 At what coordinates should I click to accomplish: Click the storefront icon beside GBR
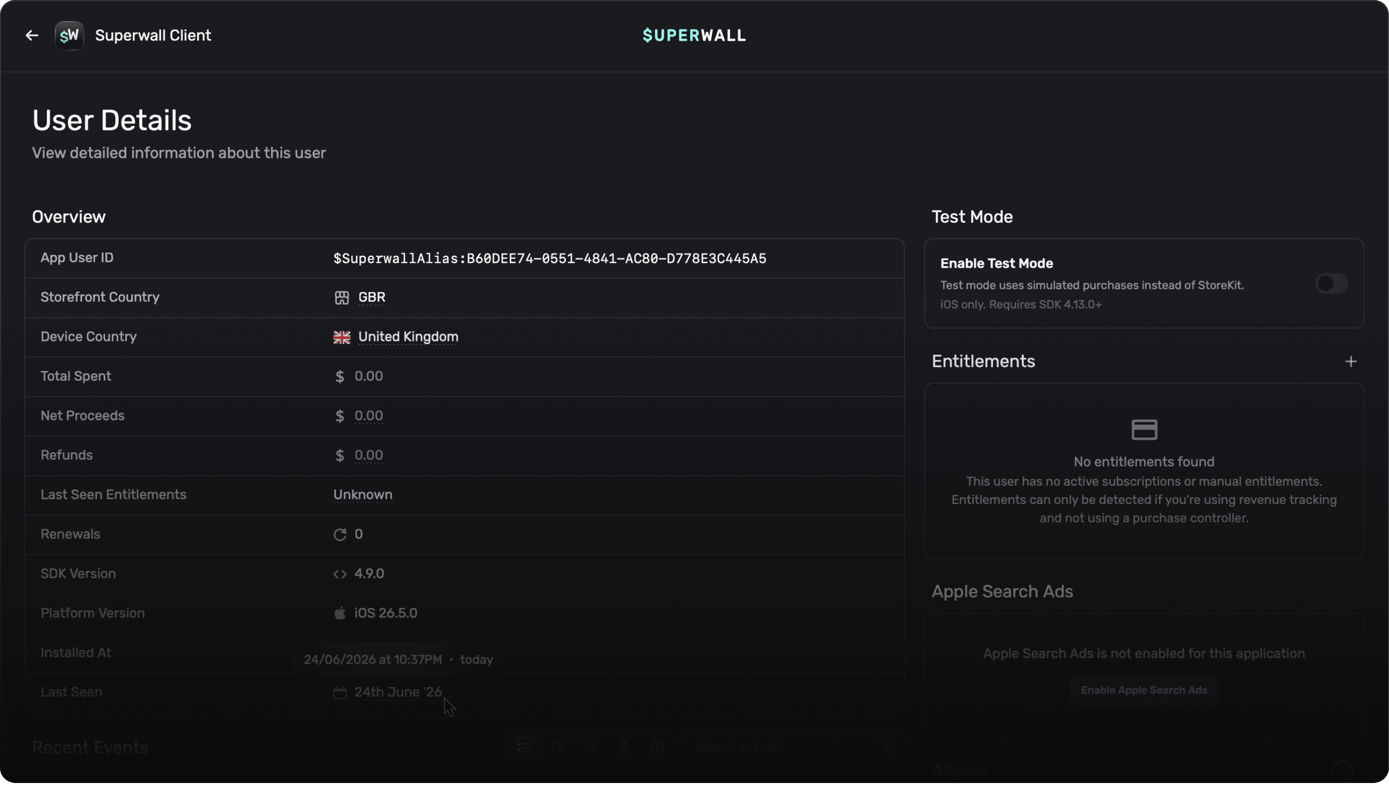point(341,298)
